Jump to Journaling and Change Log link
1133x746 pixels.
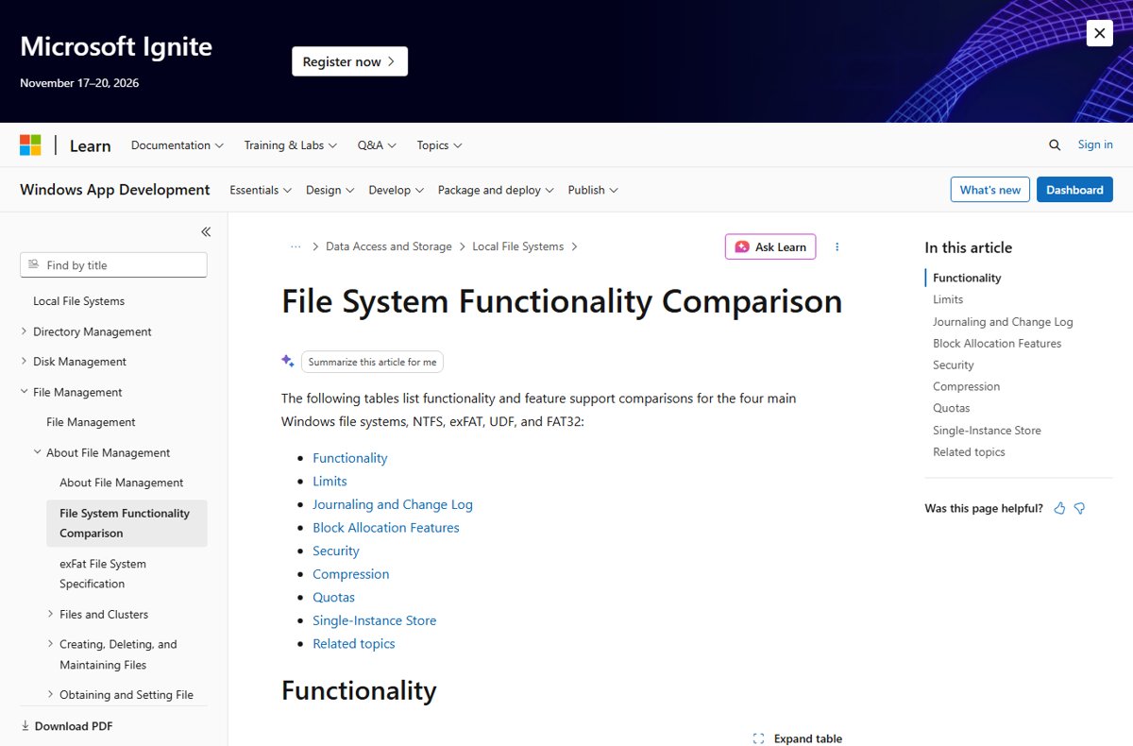(x=393, y=504)
